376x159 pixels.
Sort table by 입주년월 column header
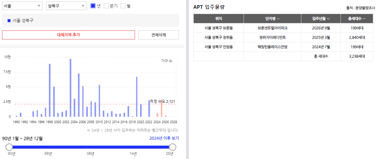coord(321,19)
